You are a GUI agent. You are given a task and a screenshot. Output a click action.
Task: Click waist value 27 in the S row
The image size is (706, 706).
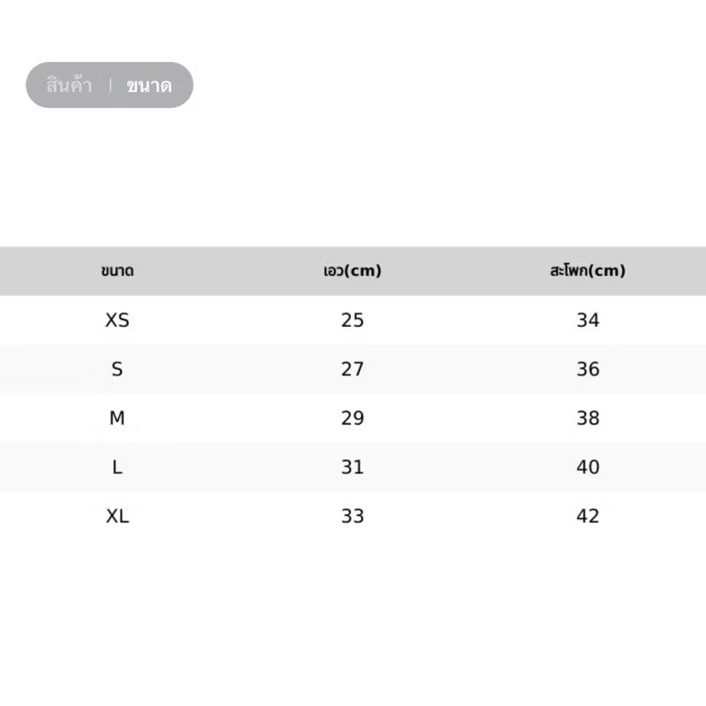[x=353, y=369]
